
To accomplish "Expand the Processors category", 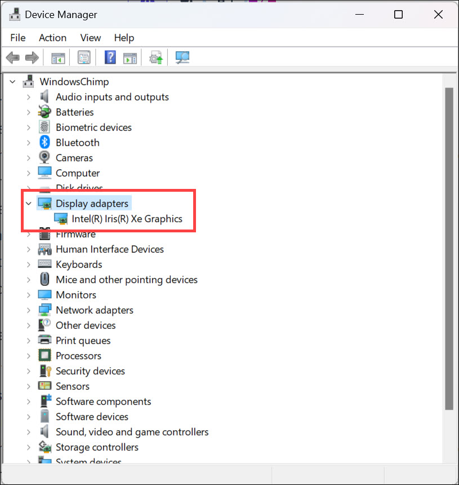I will [28, 356].
